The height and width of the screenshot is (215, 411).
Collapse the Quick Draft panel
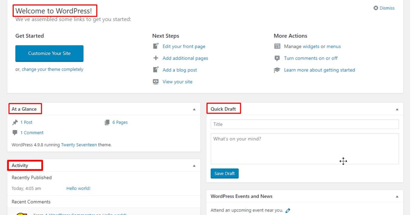[x=397, y=109]
